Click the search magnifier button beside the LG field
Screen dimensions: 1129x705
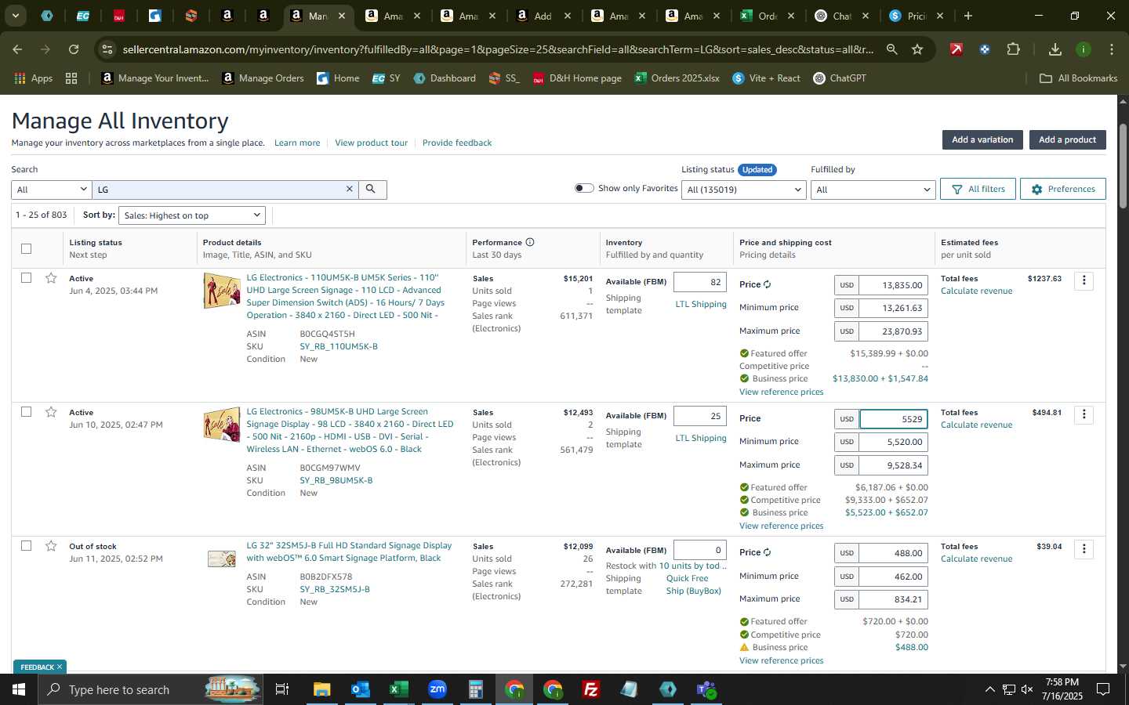tap(372, 190)
